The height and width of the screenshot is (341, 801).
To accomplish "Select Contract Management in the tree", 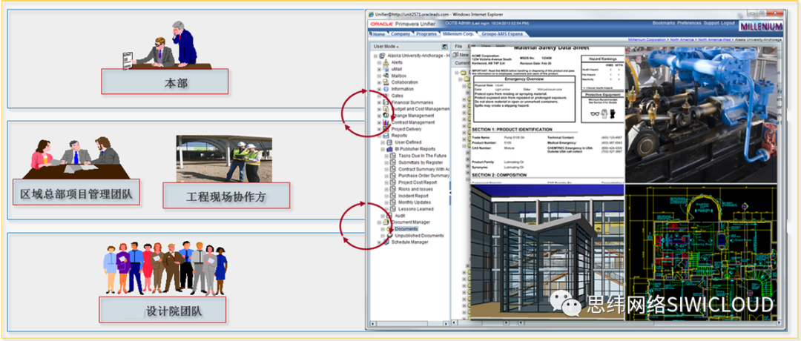I will (x=413, y=122).
